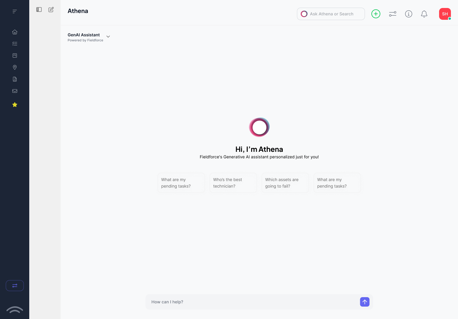
Task: Select last 'What are my pending tasks?' suggestion
Action: (x=337, y=183)
